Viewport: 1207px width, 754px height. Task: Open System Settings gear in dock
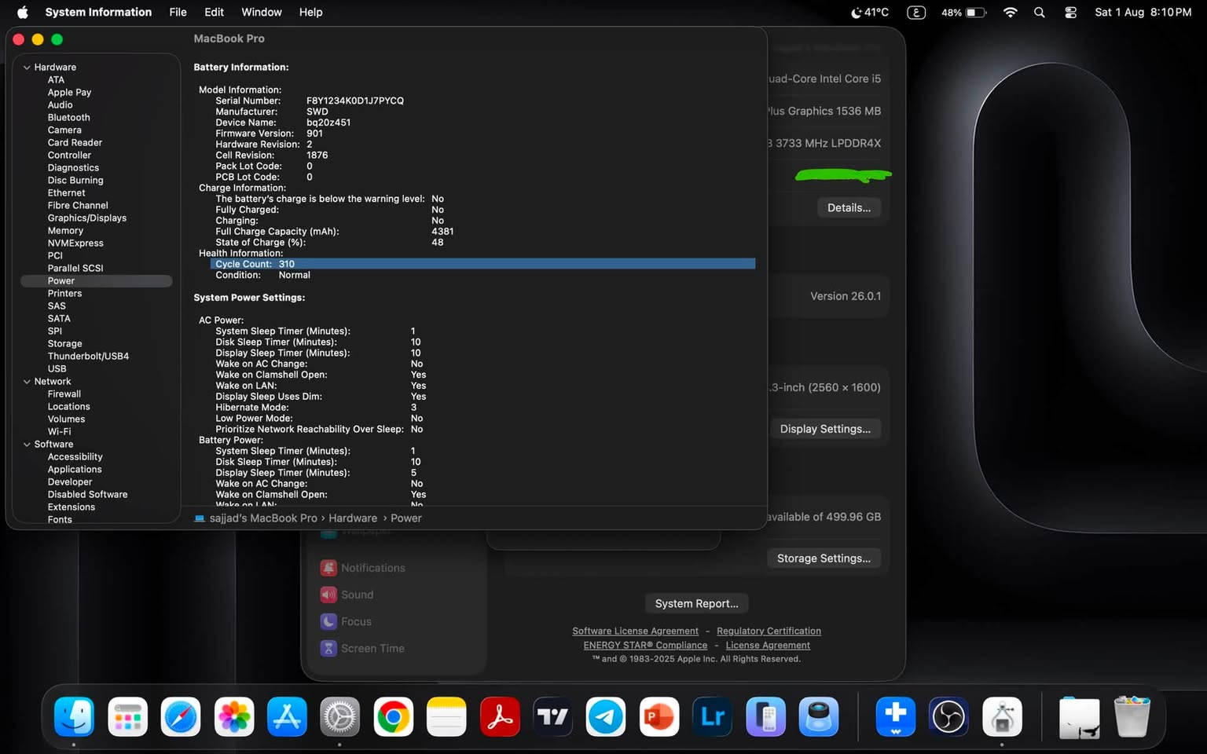[x=340, y=716]
